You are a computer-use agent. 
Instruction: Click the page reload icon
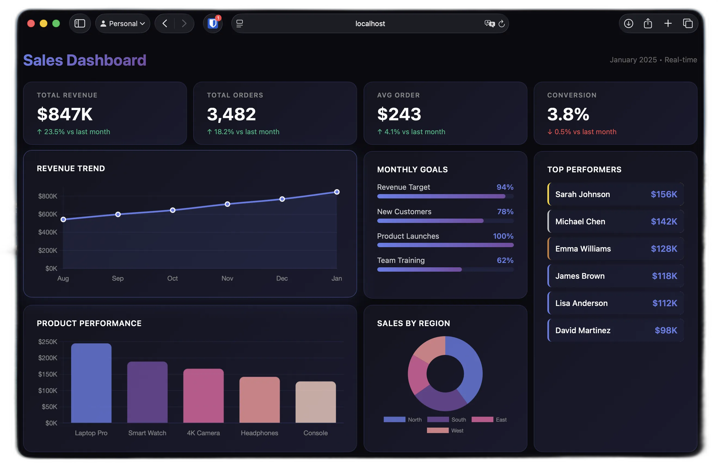click(x=501, y=23)
